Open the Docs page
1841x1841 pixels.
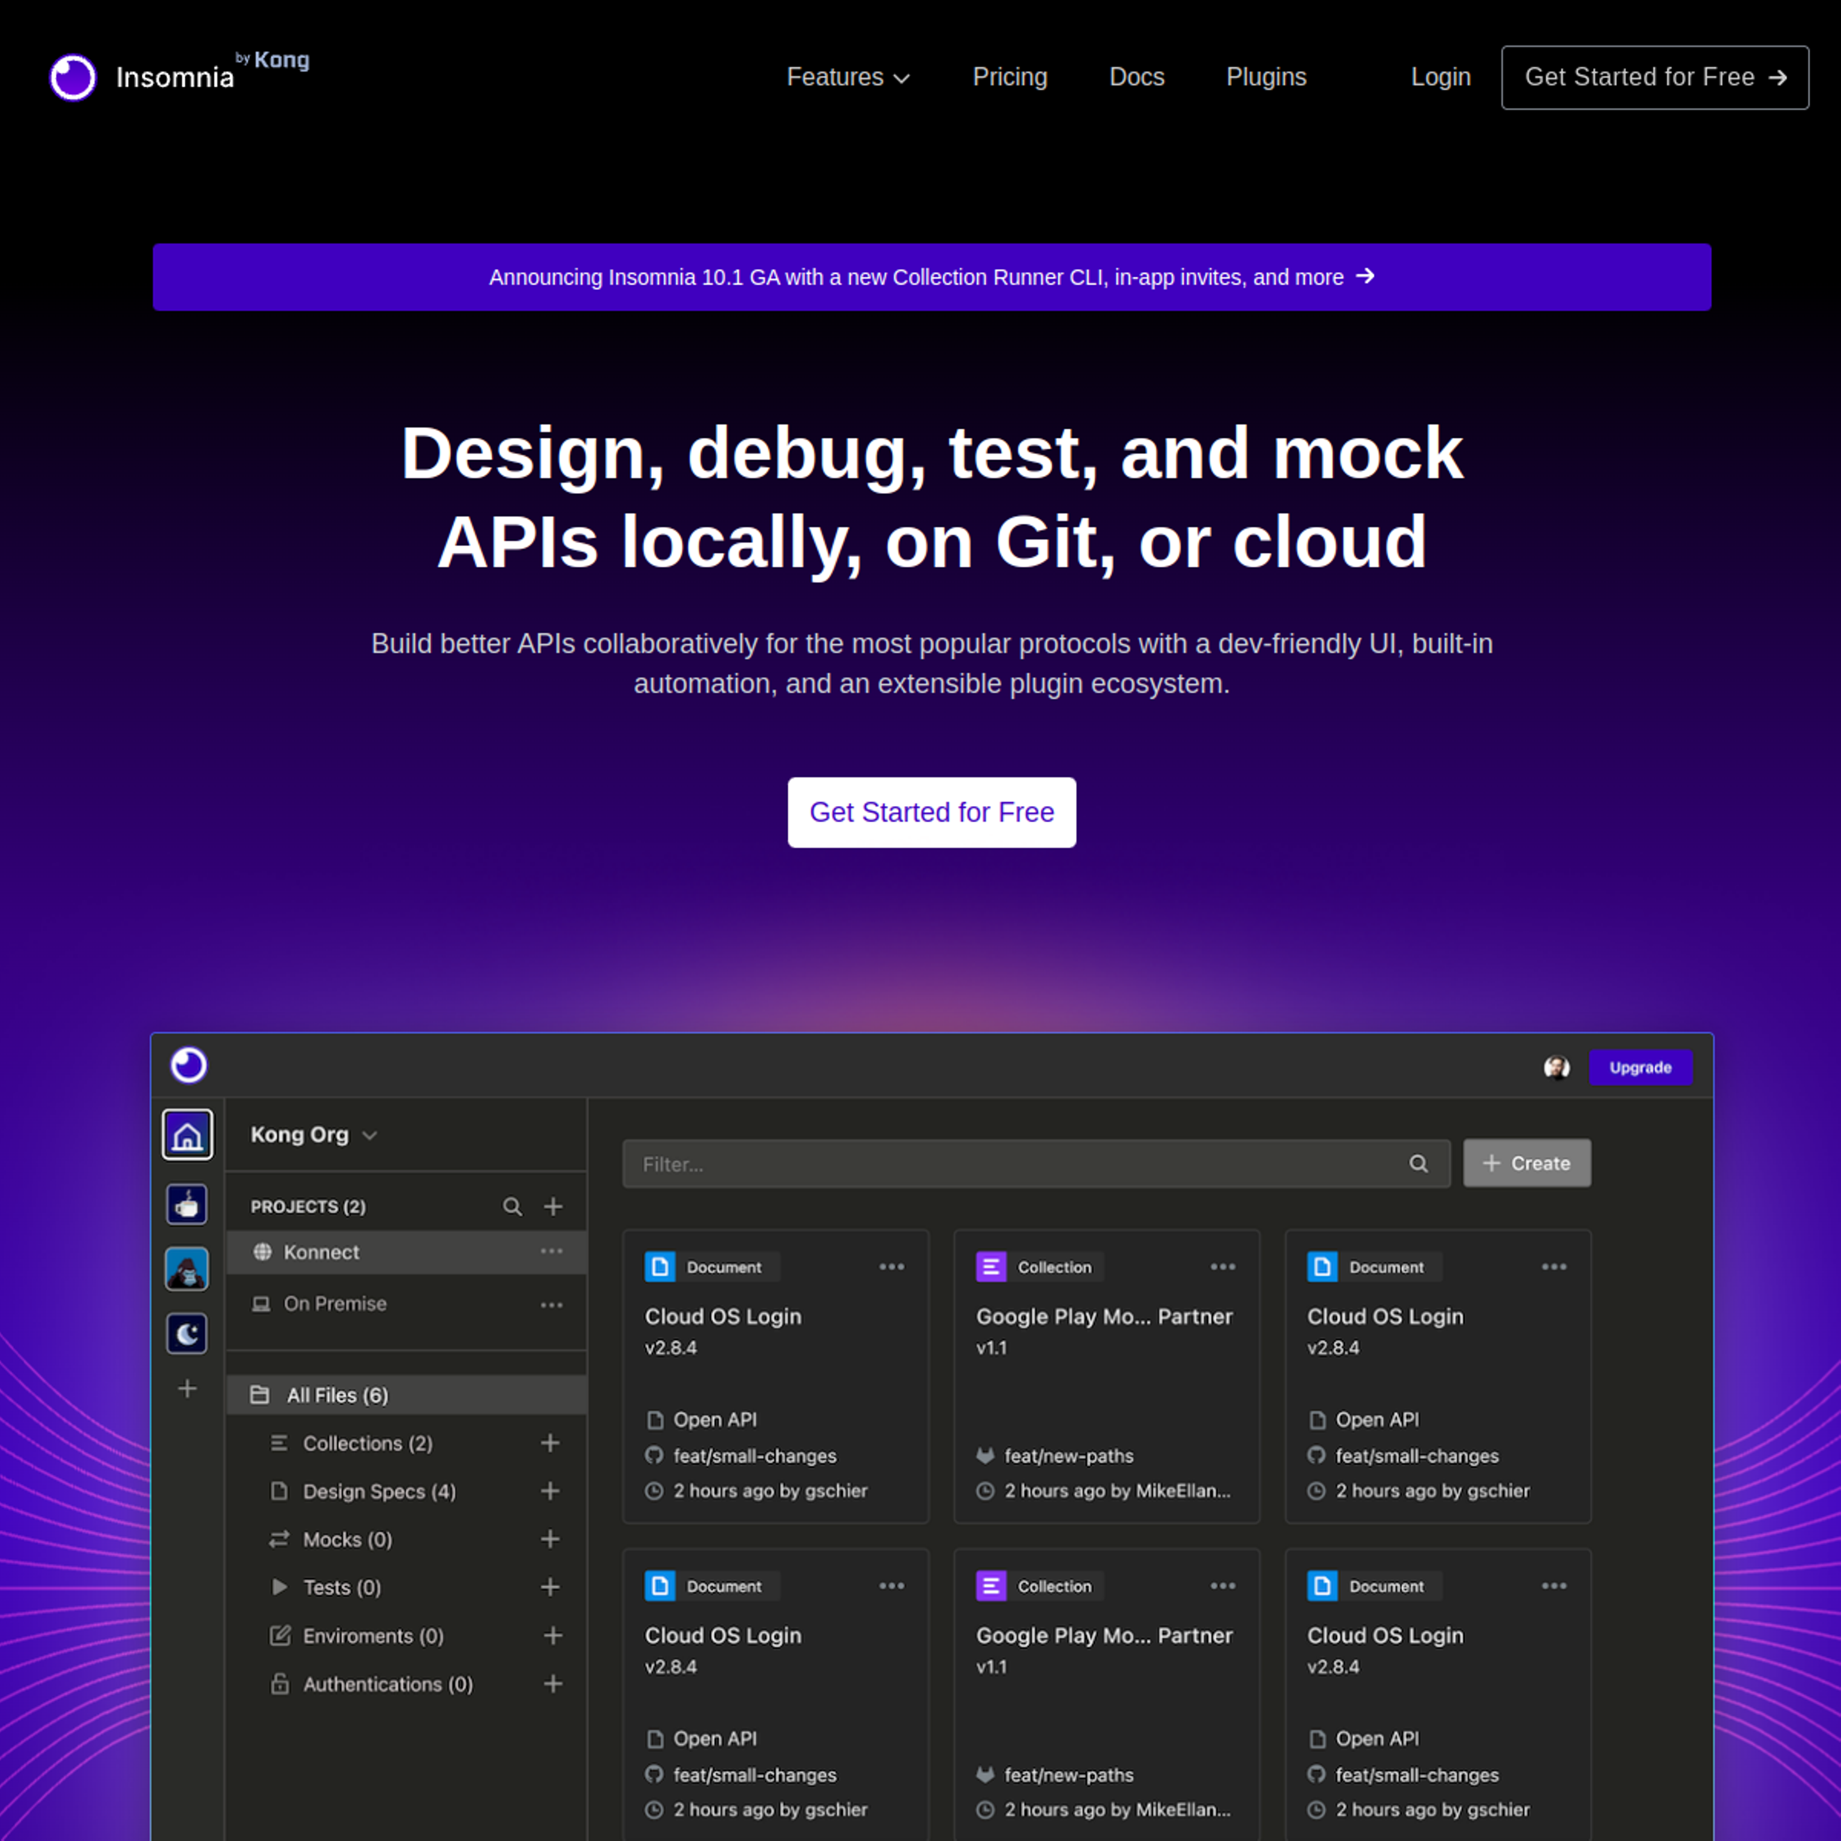1136,77
